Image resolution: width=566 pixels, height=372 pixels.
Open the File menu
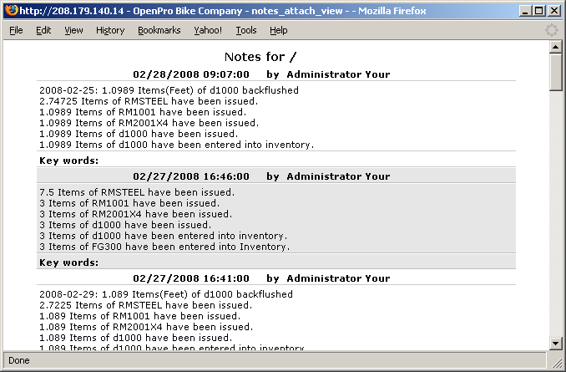tap(16, 30)
